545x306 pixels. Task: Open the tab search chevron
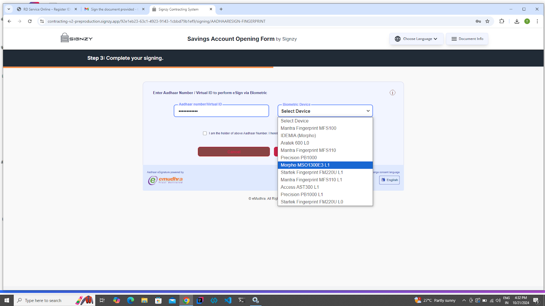[9, 9]
